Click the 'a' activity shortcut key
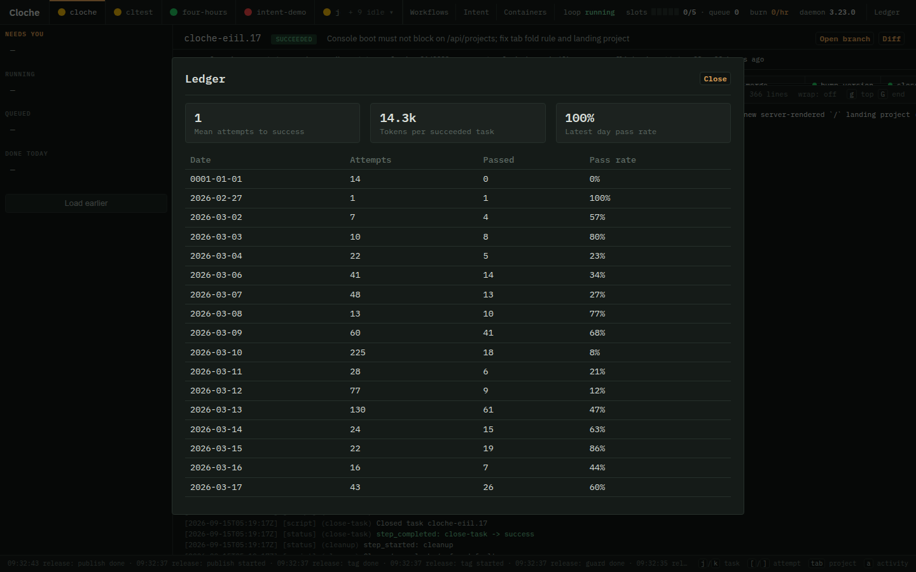916x572 pixels. click(x=868, y=563)
